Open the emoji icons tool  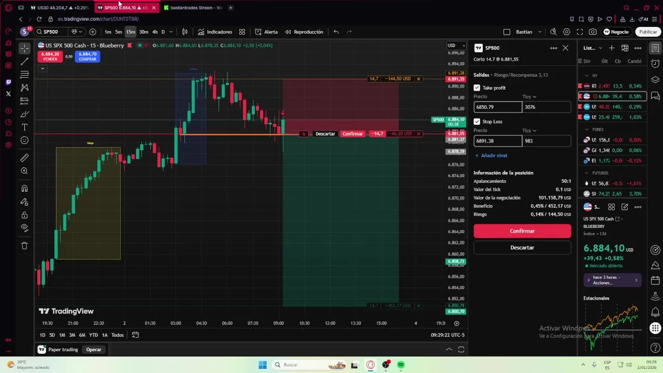(x=24, y=140)
